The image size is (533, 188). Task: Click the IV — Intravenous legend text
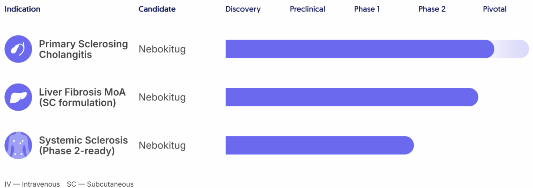point(32,184)
